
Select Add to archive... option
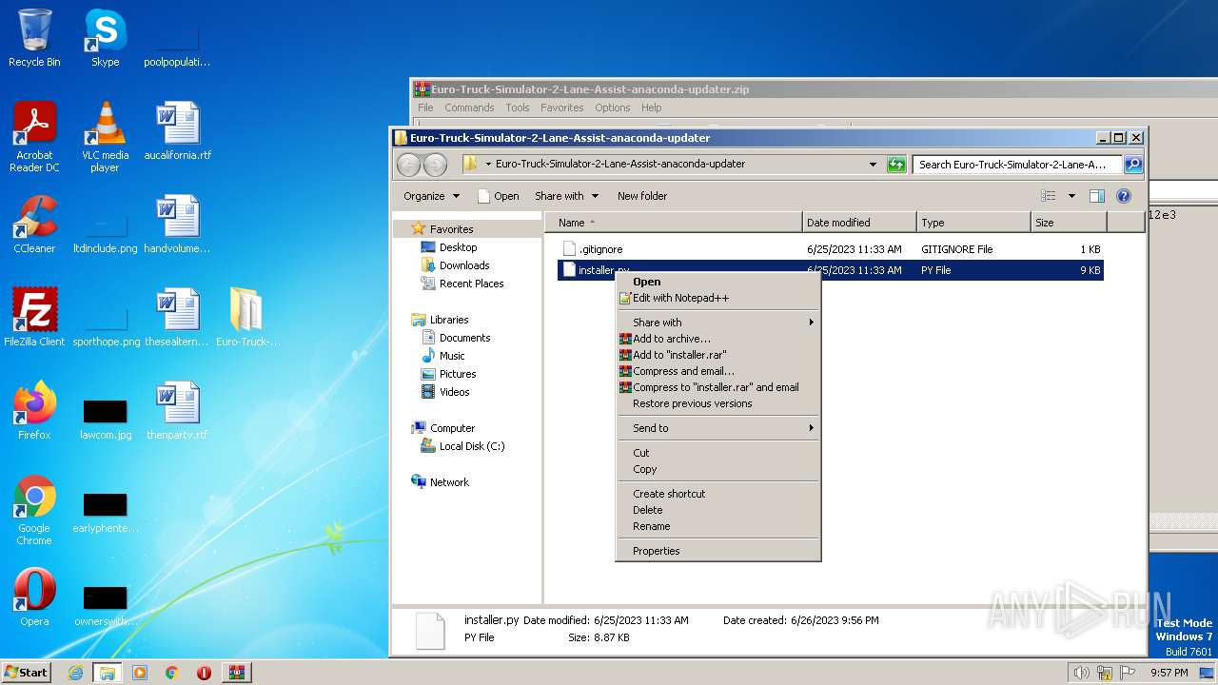(718, 339)
